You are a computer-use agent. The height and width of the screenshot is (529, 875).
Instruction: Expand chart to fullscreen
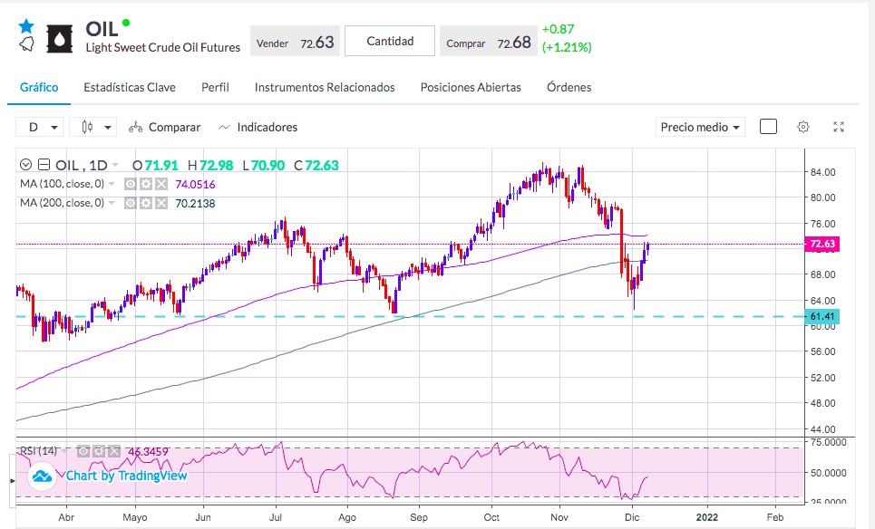(x=839, y=127)
